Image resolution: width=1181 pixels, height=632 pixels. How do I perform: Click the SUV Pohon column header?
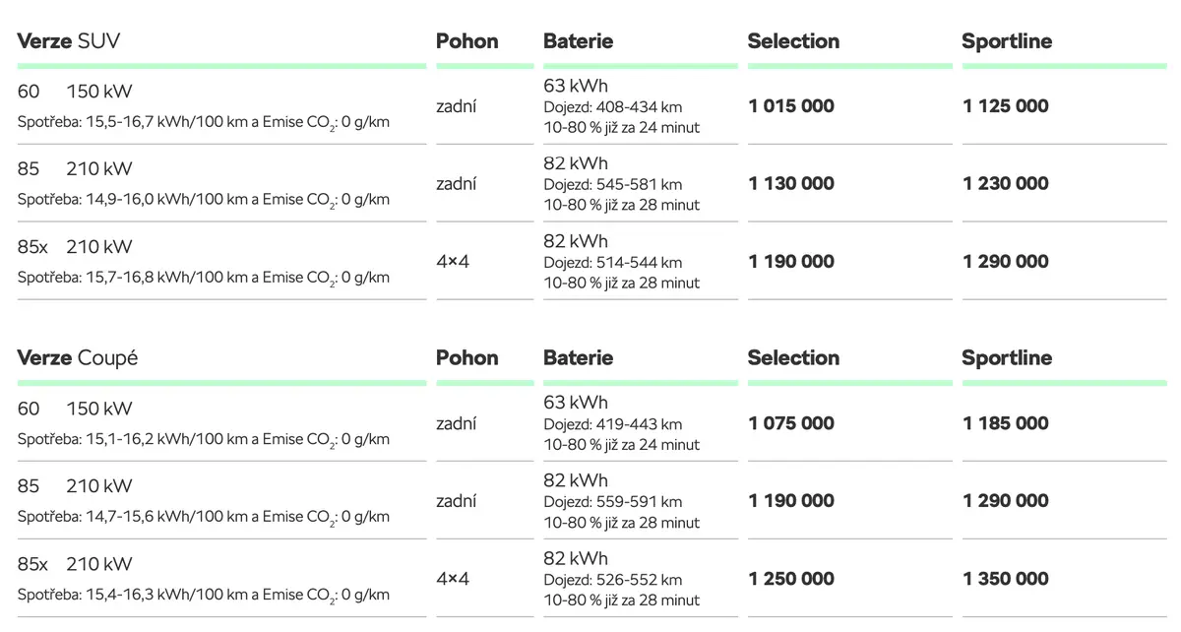[x=467, y=41]
